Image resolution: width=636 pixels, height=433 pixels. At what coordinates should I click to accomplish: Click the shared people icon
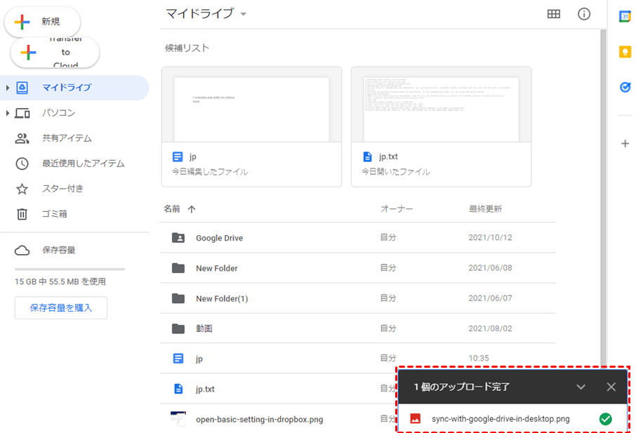[x=22, y=138]
